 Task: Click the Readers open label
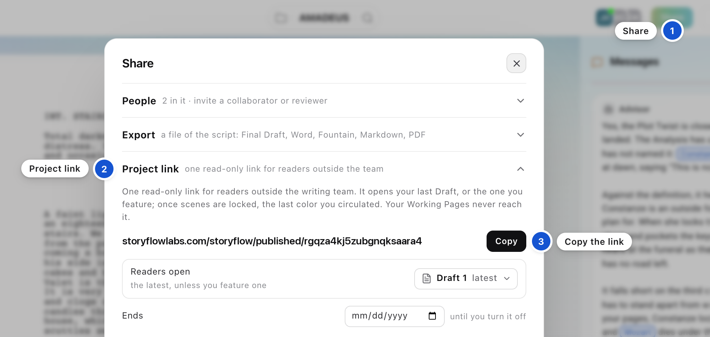(x=160, y=272)
